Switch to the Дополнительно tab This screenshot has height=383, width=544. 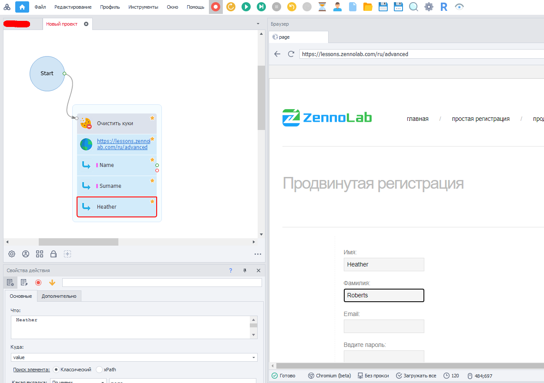coord(59,296)
